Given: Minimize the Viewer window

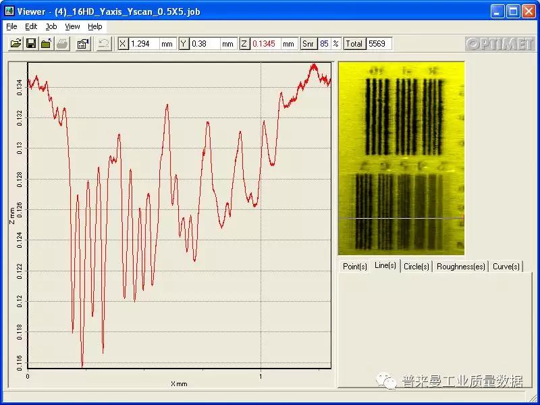Looking at the screenshot, I should coord(497,11).
